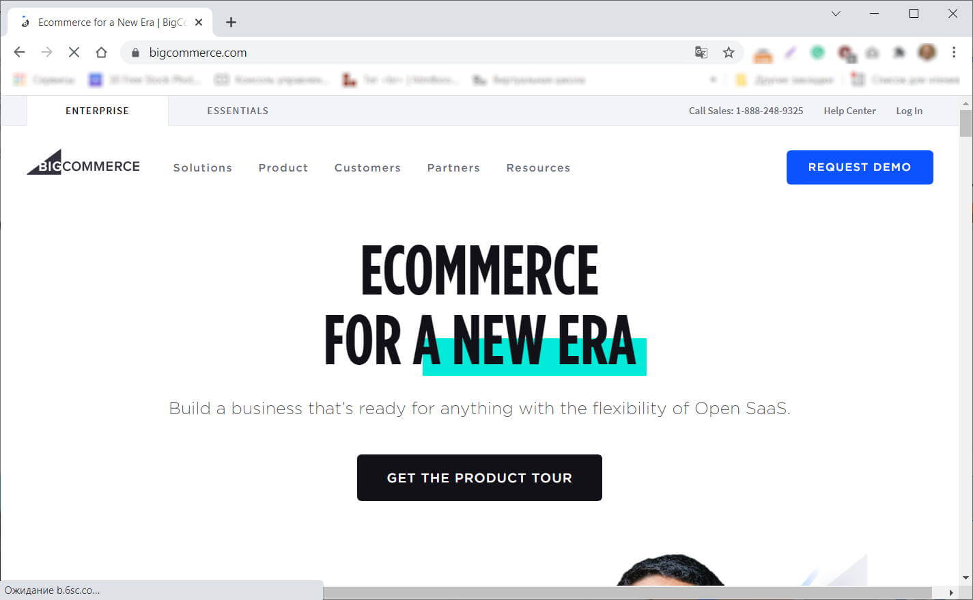Open the Solutions navigation menu
The image size is (973, 600).
203,167
